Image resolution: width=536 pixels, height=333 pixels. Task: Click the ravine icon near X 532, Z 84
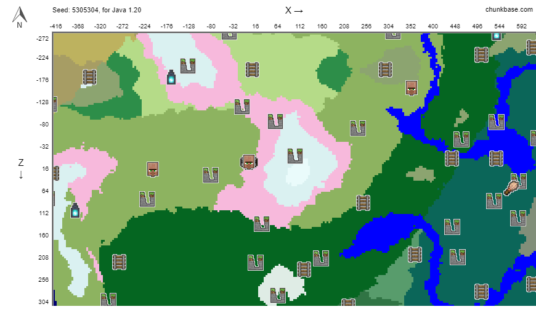(x=494, y=200)
